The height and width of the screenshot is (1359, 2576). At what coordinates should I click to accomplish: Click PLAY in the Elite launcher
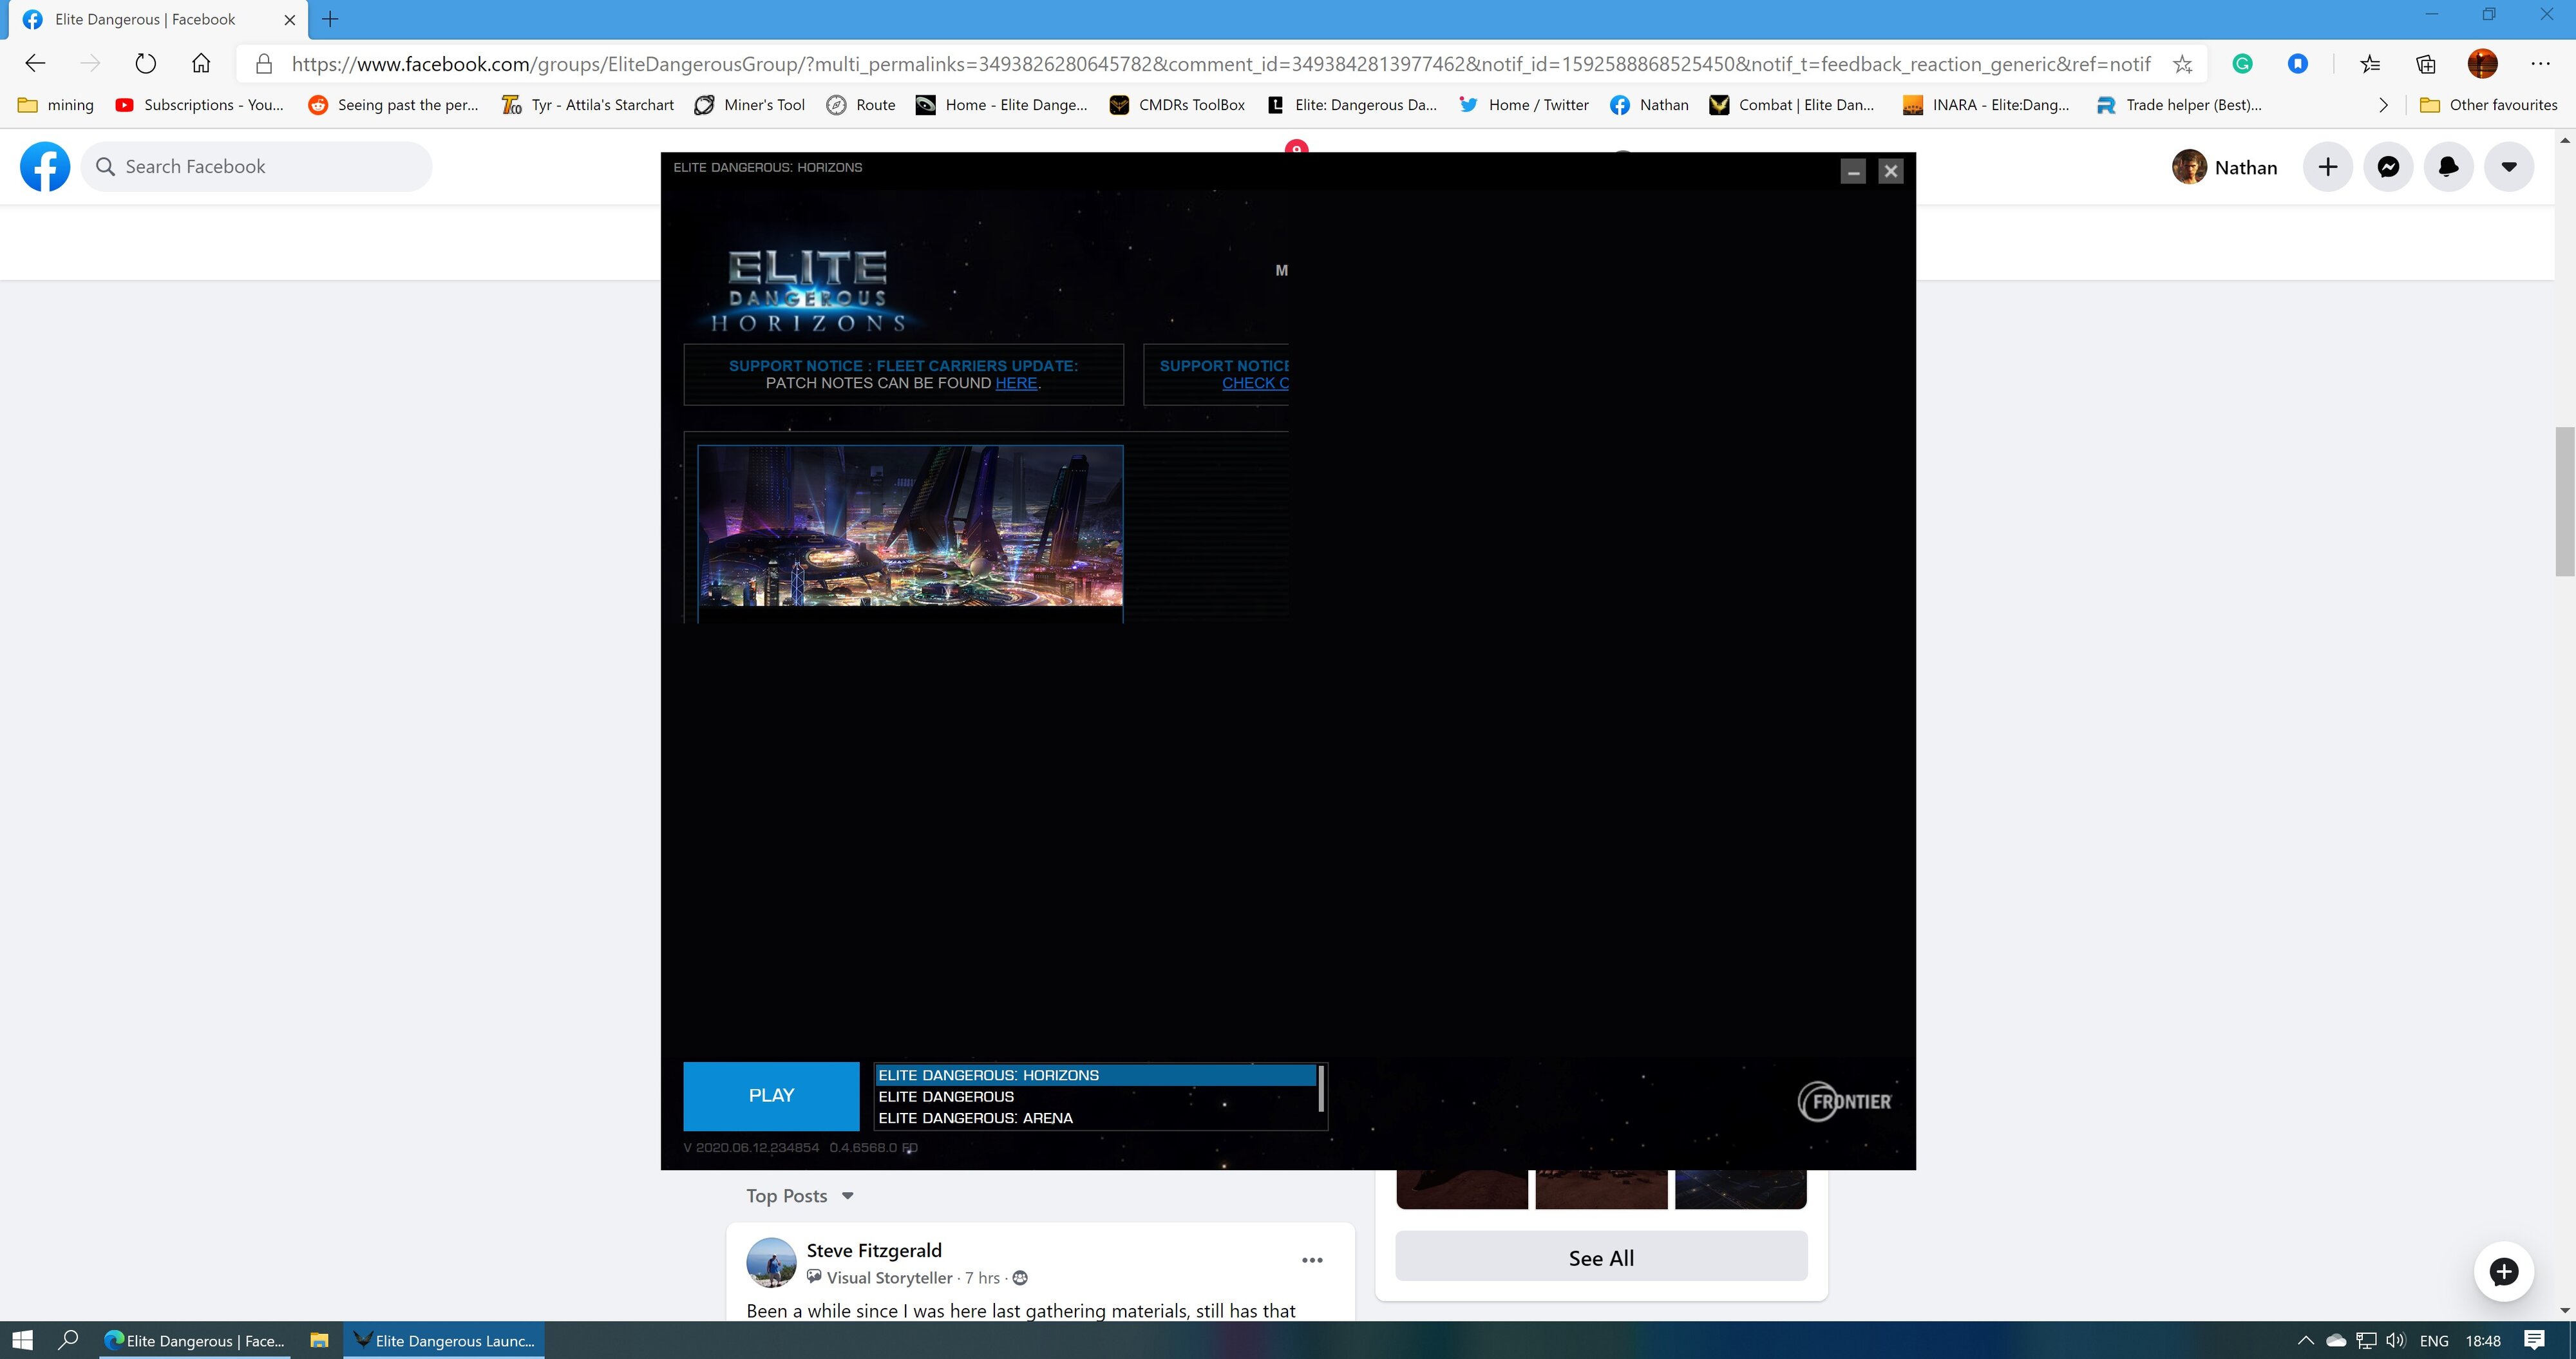pos(771,1096)
